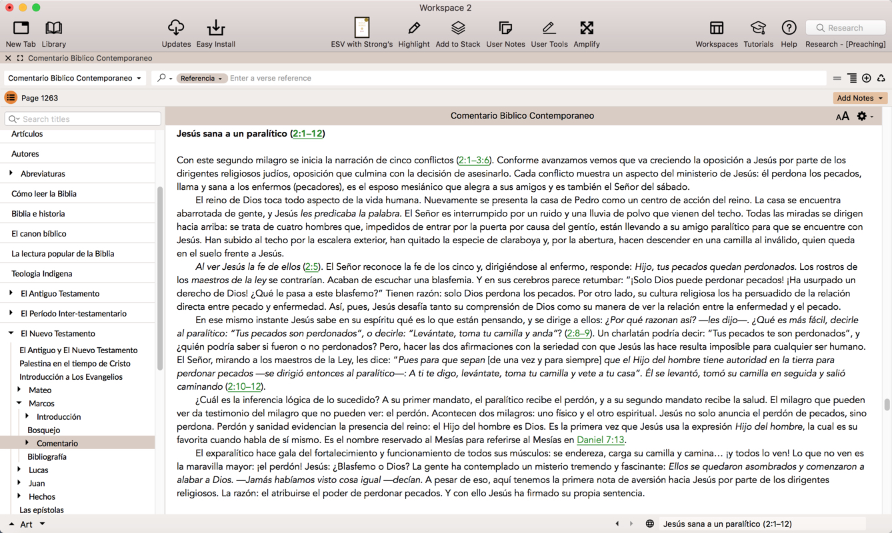Image resolution: width=892 pixels, height=533 pixels.
Task: Expand the Juan section
Action: [x=19, y=483]
